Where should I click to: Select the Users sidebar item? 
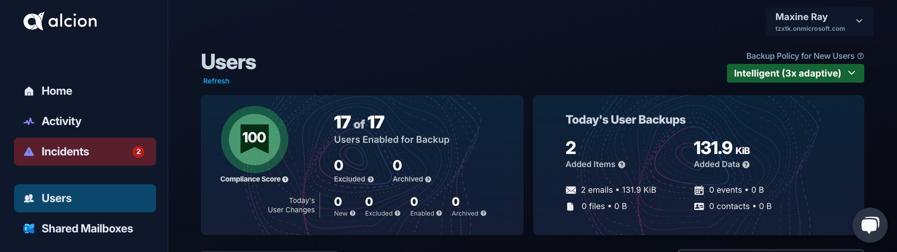click(85, 198)
